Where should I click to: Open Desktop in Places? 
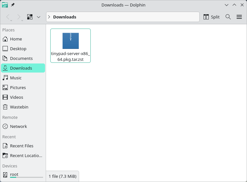[x=23, y=49]
